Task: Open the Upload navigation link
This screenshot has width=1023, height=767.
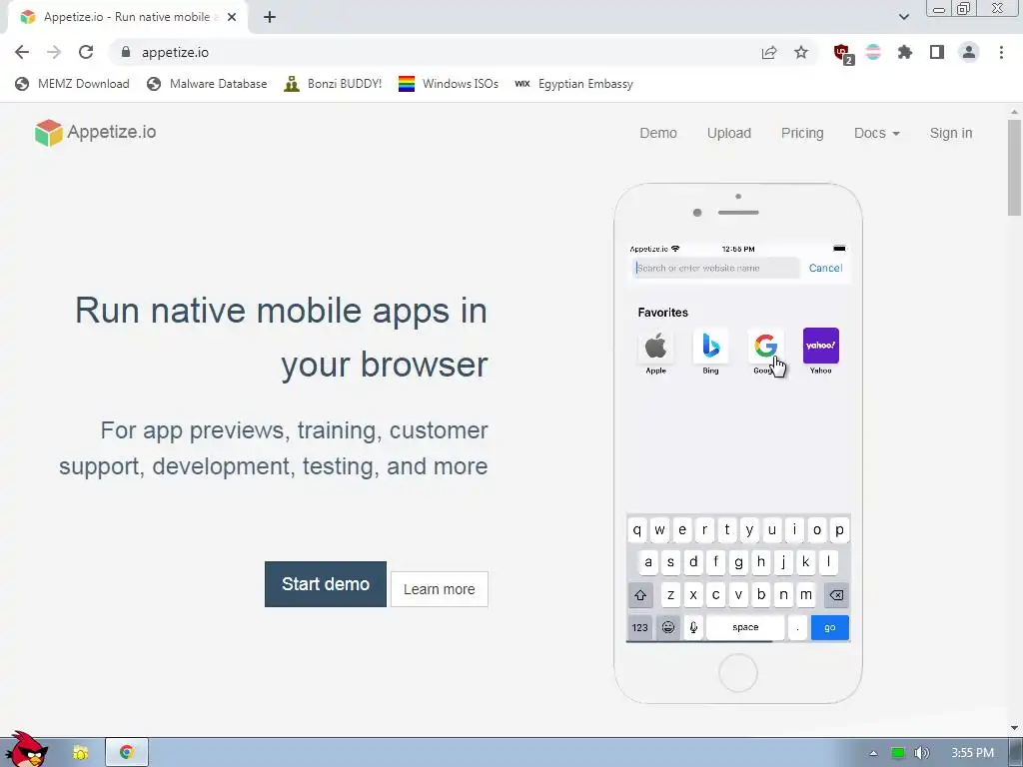Action: (x=728, y=133)
